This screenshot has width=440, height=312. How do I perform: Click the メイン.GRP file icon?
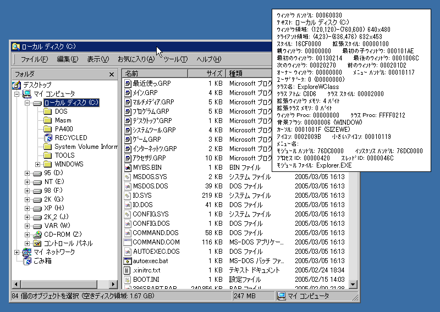tap(128, 93)
